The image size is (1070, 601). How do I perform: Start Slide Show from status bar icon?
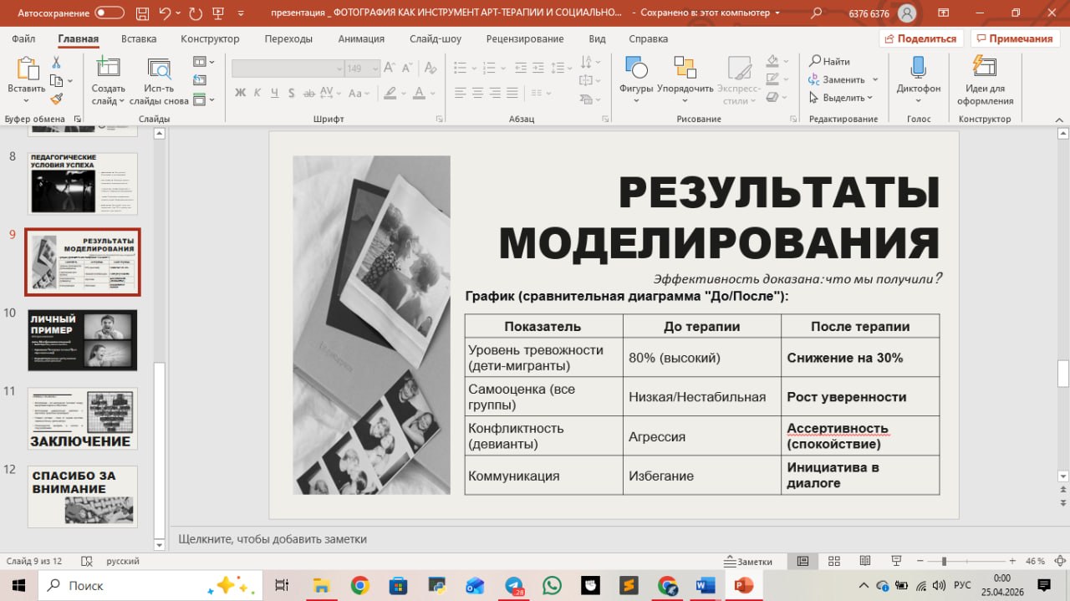[895, 561]
